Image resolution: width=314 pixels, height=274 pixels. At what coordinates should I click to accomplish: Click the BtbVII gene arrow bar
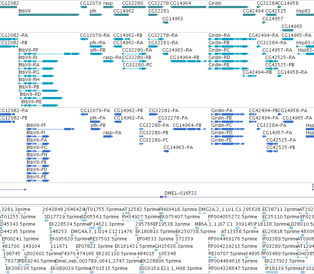point(49,15)
